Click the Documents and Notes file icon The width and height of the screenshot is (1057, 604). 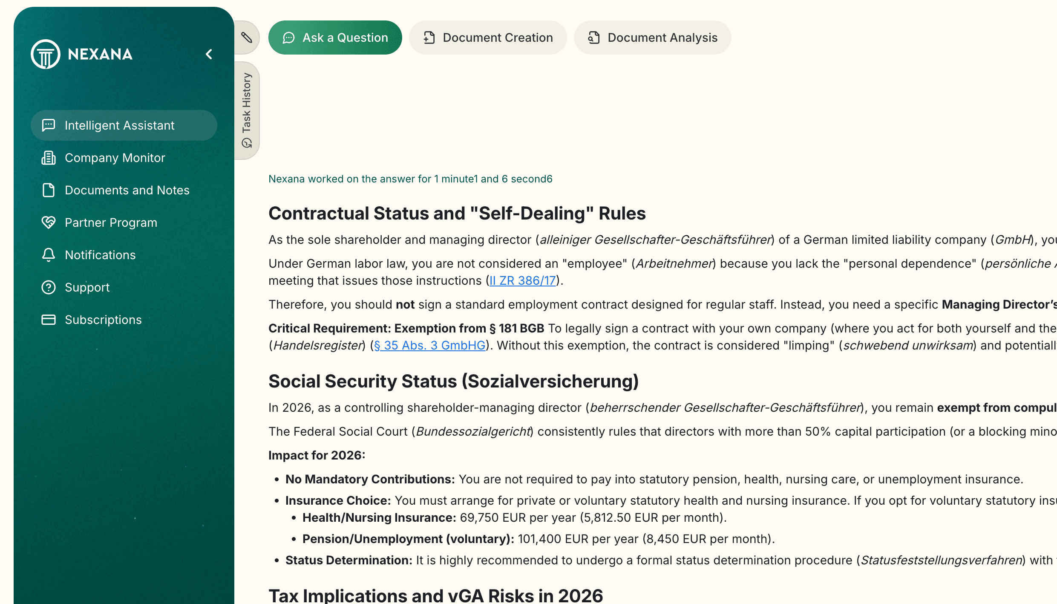pyautogui.click(x=49, y=190)
